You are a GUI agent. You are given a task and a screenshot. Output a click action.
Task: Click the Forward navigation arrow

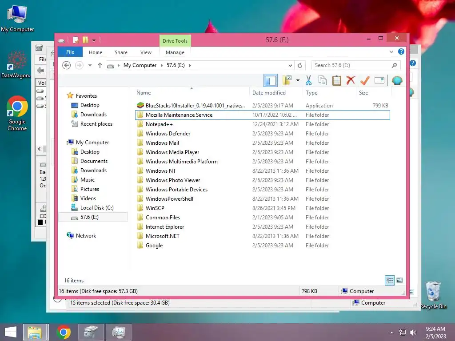[79, 65]
